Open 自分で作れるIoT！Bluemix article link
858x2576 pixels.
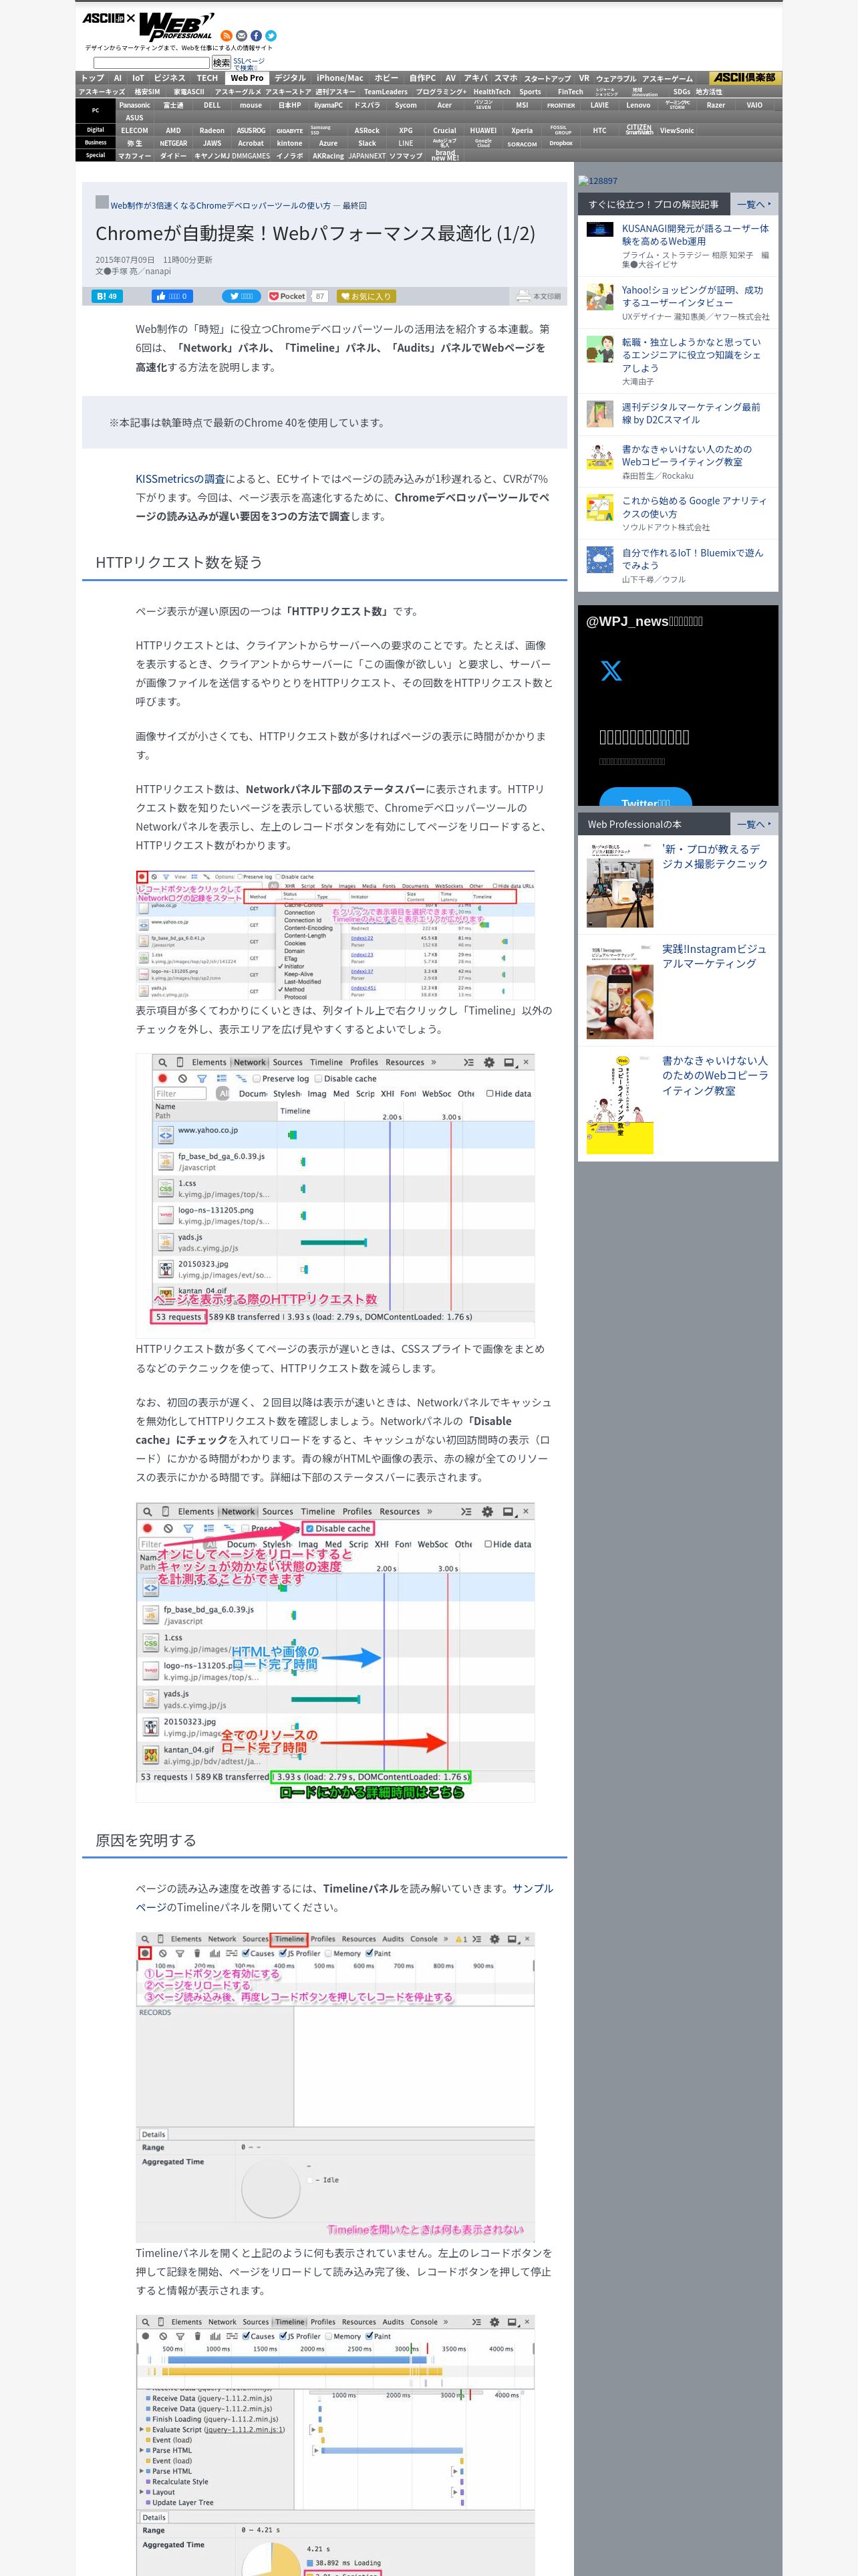(x=692, y=559)
